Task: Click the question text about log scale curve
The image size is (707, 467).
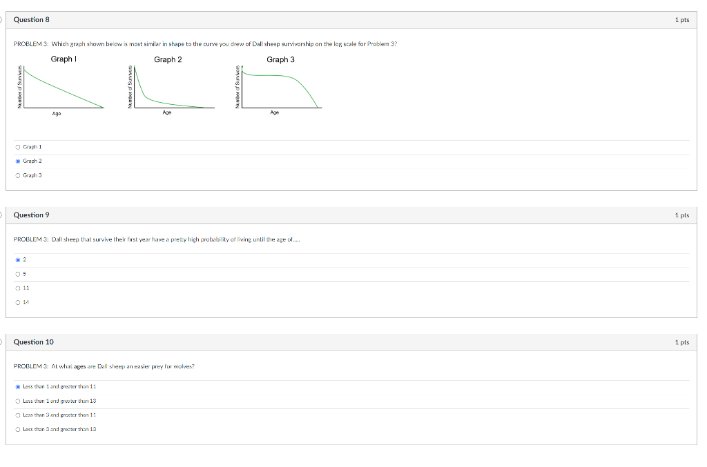Action: (205, 44)
